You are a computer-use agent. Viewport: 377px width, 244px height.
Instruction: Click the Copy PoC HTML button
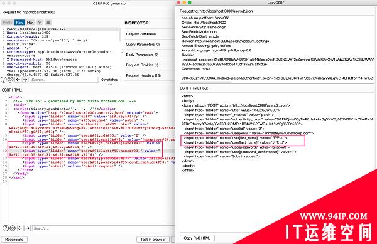click(197, 238)
